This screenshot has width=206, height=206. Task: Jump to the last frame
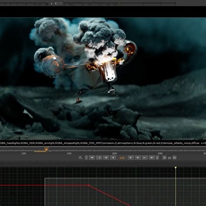click(152, 158)
